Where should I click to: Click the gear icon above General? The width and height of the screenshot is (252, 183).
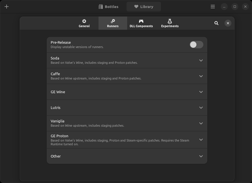[84, 21]
